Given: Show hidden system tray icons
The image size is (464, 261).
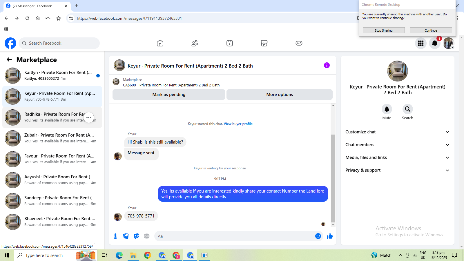Looking at the screenshot, I should tap(400, 255).
